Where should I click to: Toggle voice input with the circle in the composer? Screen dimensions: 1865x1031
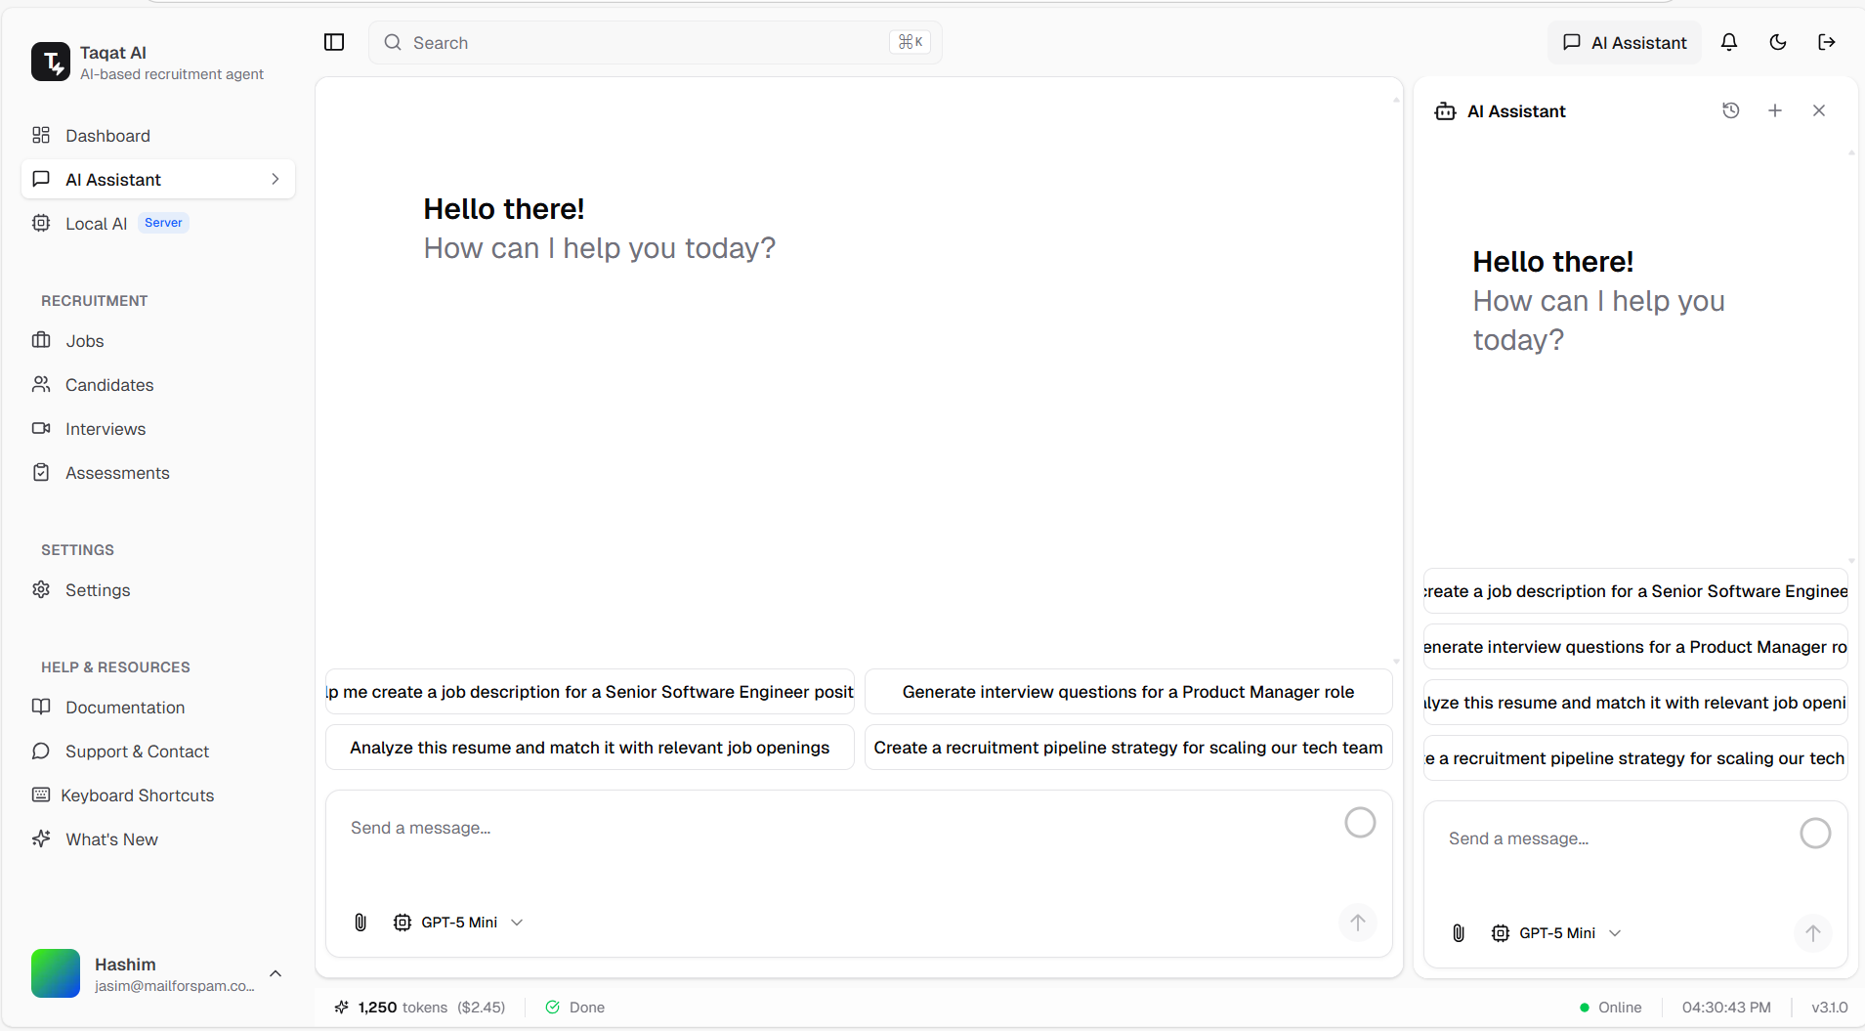coord(1360,822)
